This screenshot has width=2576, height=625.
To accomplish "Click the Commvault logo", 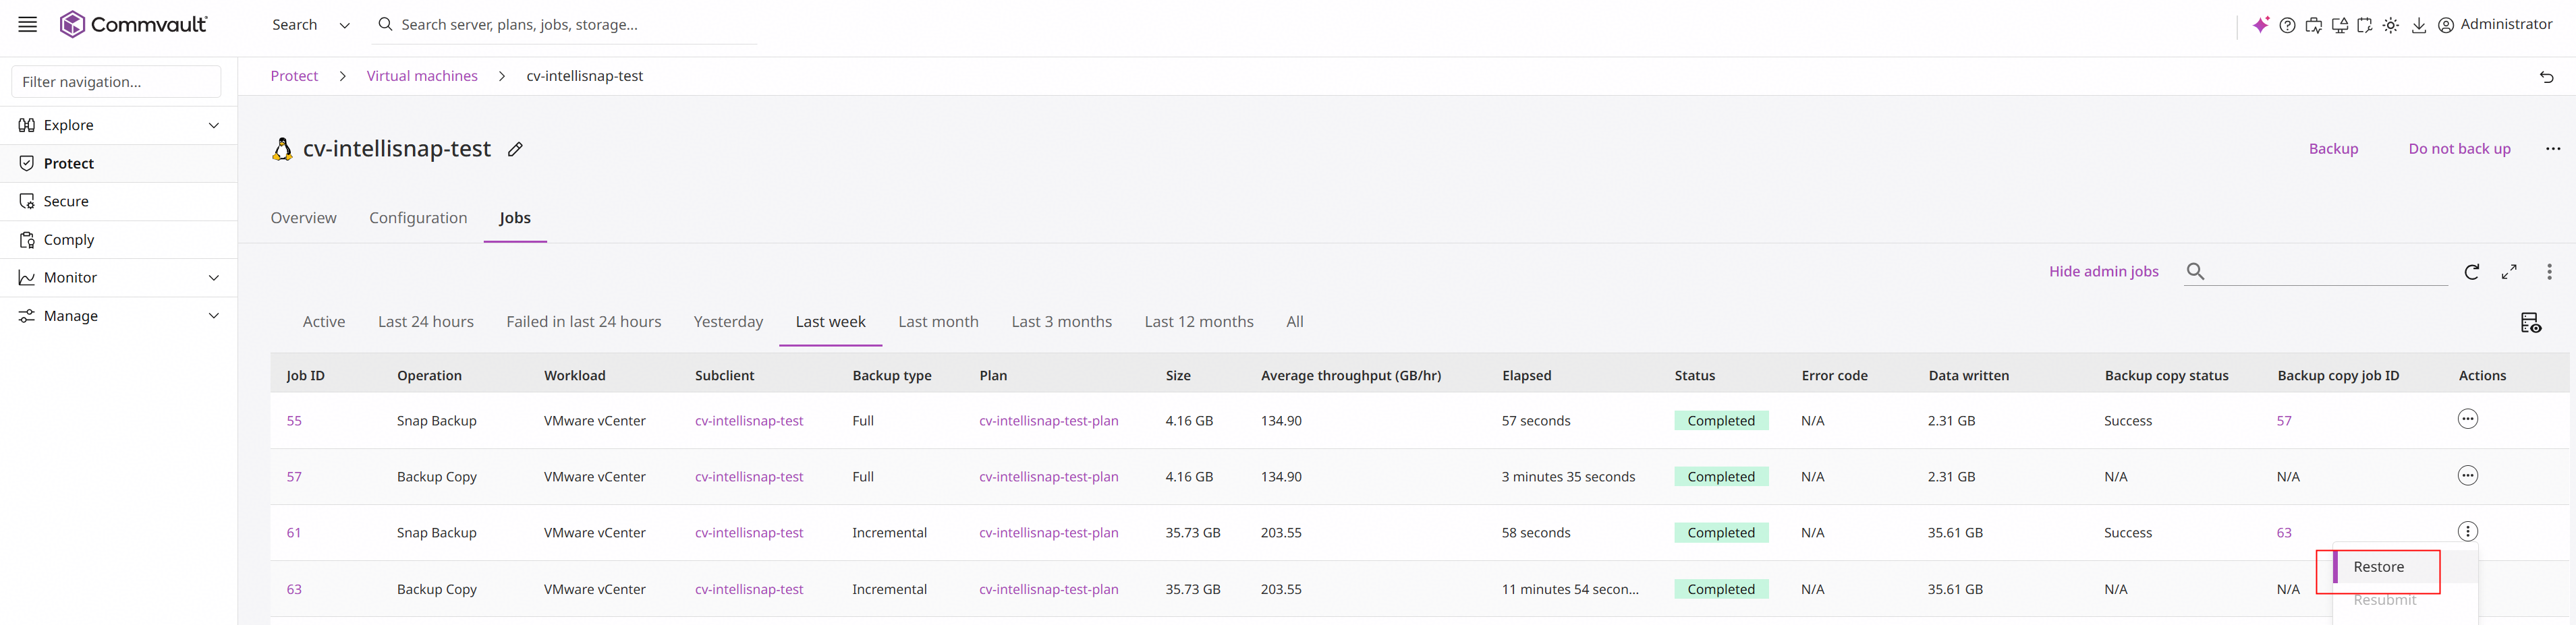I will click(x=134, y=24).
